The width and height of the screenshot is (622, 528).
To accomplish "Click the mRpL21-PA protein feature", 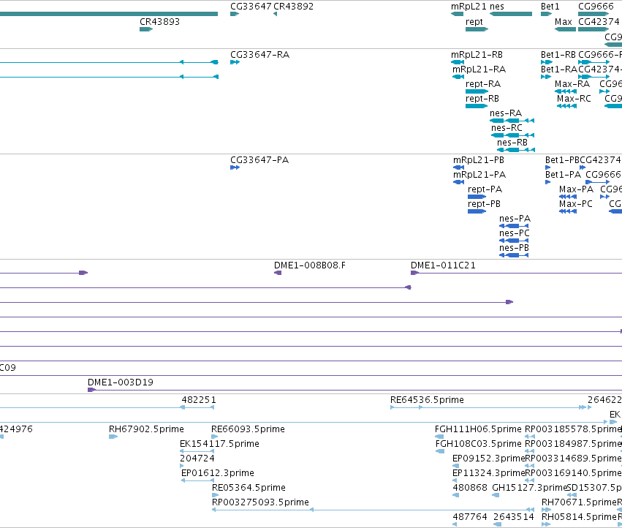I will click(x=458, y=182).
